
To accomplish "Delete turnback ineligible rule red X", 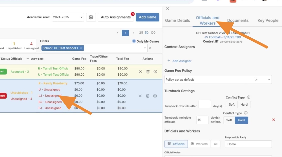I will 274,120.
